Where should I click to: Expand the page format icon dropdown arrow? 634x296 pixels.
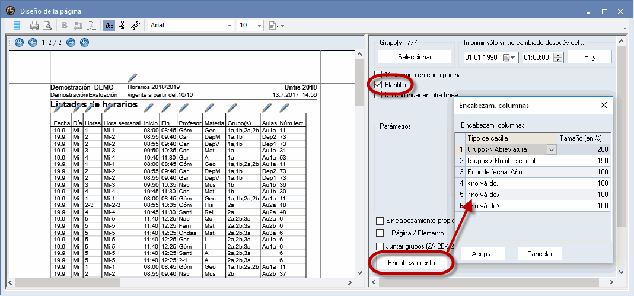point(283,26)
